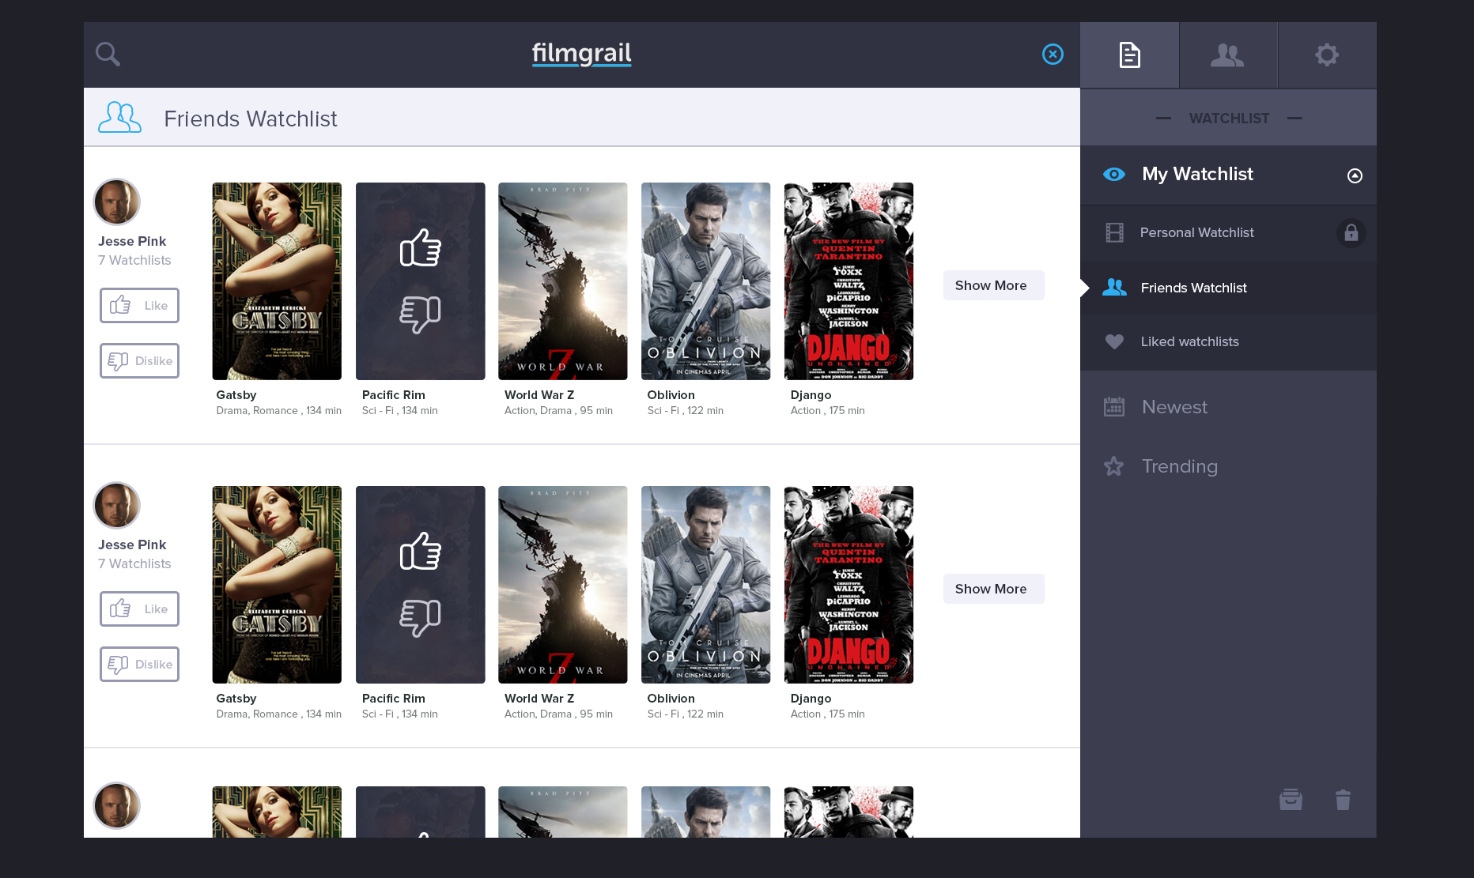Open Oblivion poster in second row
This screenshot has width=1474, height=878.
tap(705, 585)
